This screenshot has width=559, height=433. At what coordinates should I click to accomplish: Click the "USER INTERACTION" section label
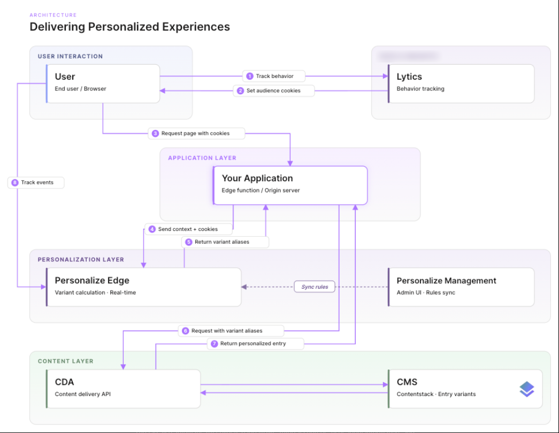point(70,56)
